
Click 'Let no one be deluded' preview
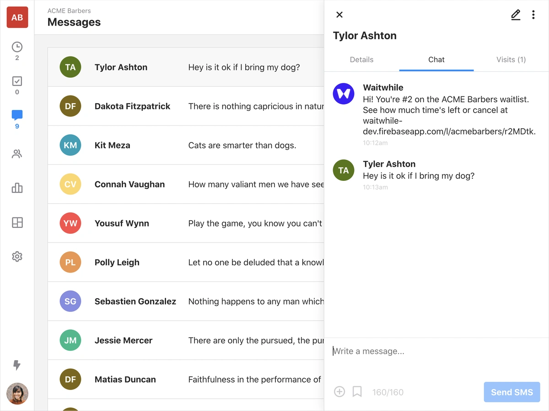coord(256,263)
